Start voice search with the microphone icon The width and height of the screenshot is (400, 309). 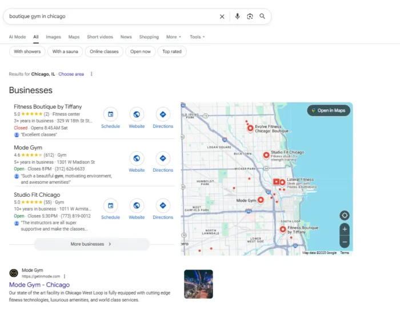(237, 17)
